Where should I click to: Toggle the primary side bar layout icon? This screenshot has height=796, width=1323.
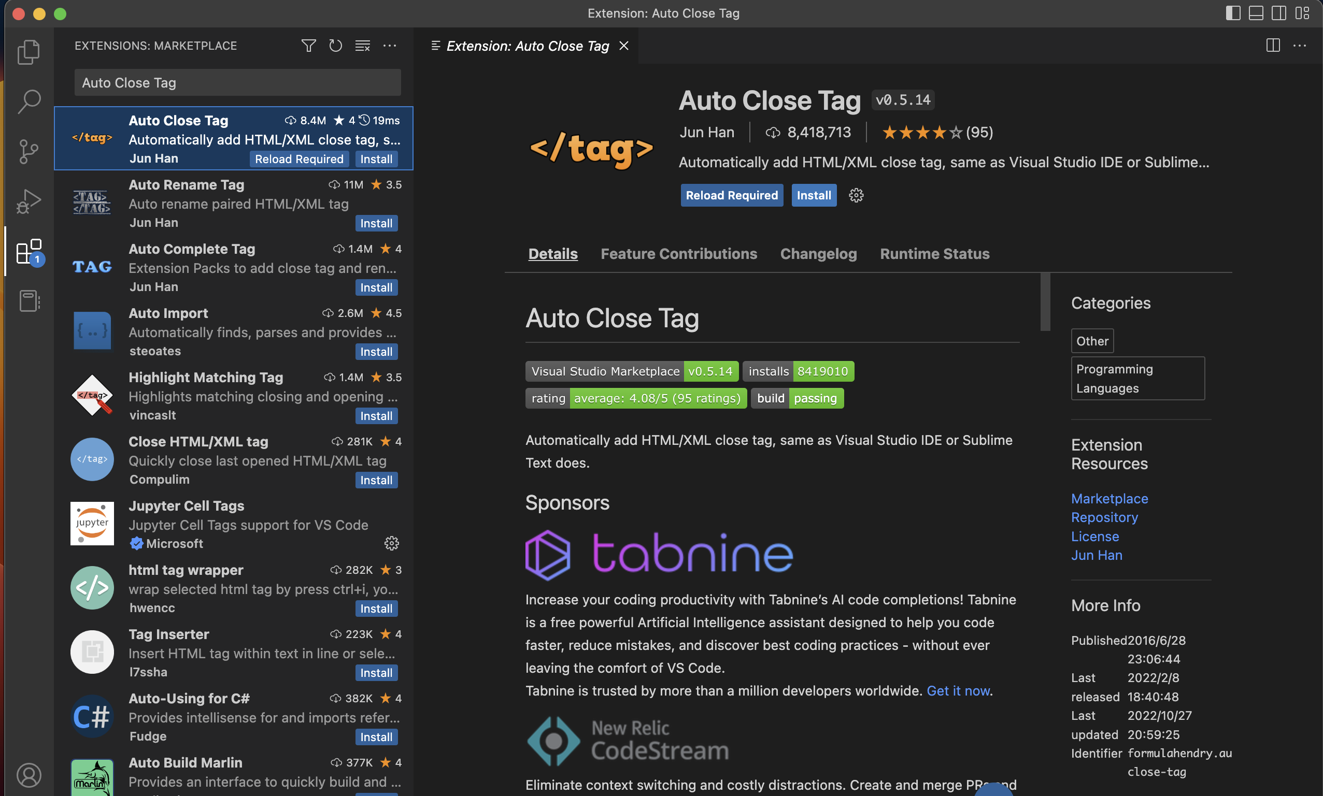point(1233,13)
